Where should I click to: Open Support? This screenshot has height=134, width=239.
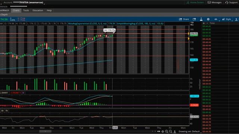(232, 3)
